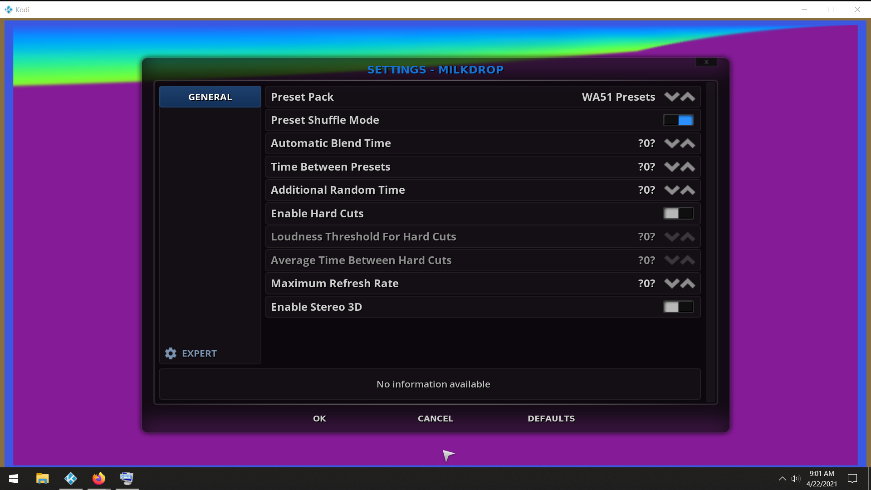
Task: Increase Time Between Presets up arrow
Action: (x=688, y=167)
